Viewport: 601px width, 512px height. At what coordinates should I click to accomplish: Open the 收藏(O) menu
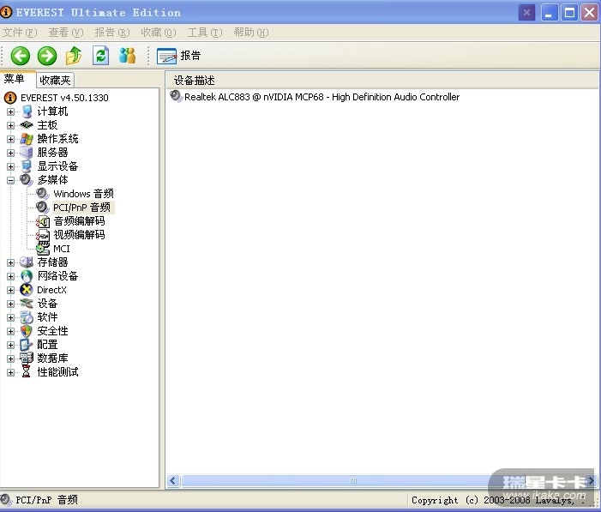point(159,33)
